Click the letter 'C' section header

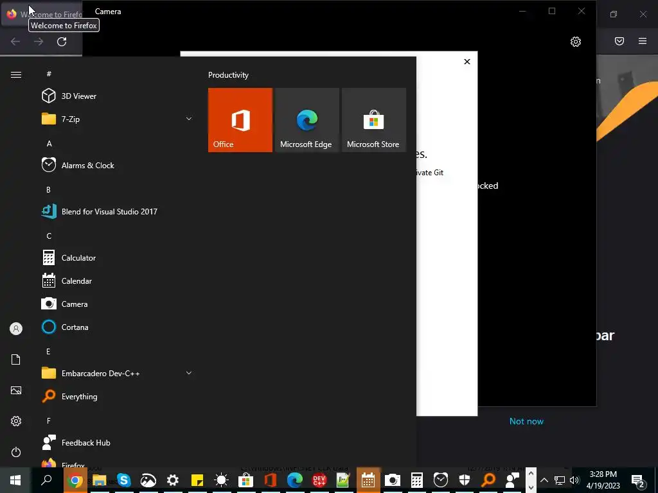pyautogui.click(x=49, y=236)
